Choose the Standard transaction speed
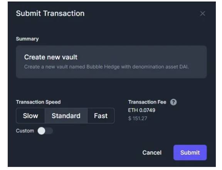Screen dimensions: 222x170 coord(66,116)
